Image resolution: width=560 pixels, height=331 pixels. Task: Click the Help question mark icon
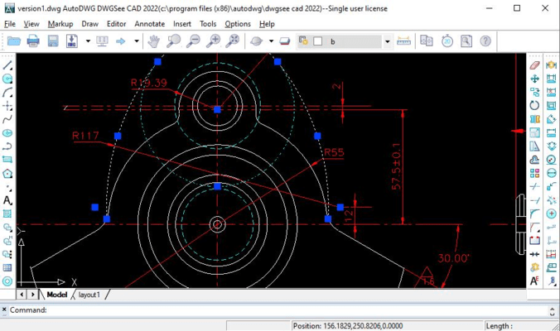coord(485,41)
